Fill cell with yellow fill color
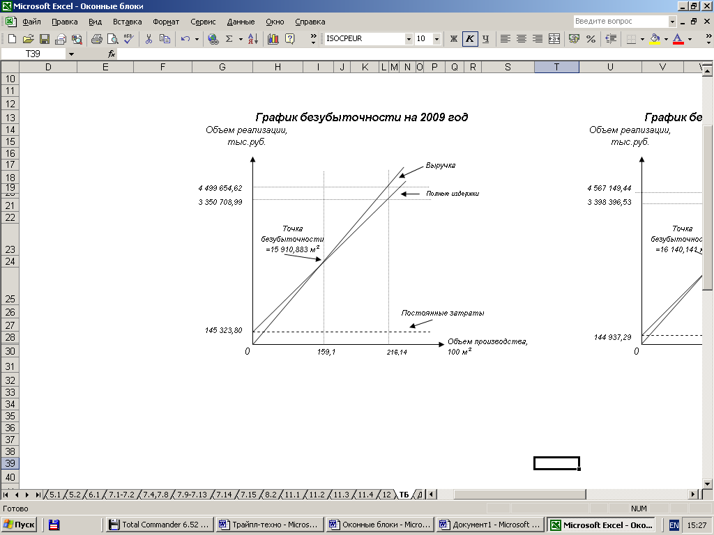This screenshot has width=714, height=535. click(655, 39)
